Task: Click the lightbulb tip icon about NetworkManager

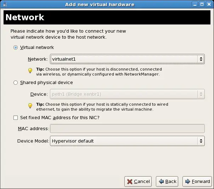Action: coord(30,71)
